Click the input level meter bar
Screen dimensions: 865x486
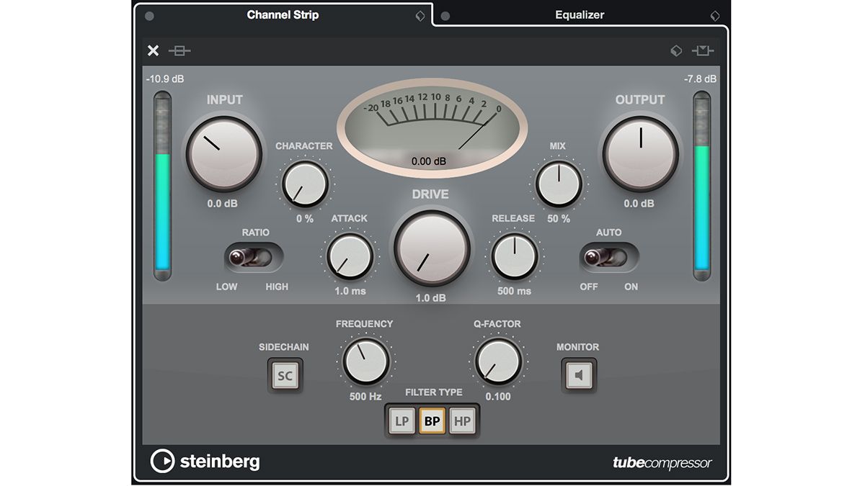click(162, 186)
